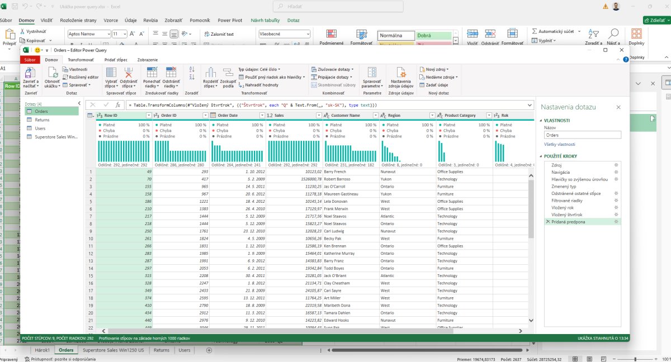This screenshot has width=671, height=362.
Task: Expand Typ údajov: Celé číslo dropdown
Action: pos(259,69)
